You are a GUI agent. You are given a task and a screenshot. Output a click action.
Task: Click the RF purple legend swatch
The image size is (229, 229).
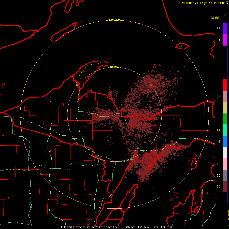tap(225, 28)
